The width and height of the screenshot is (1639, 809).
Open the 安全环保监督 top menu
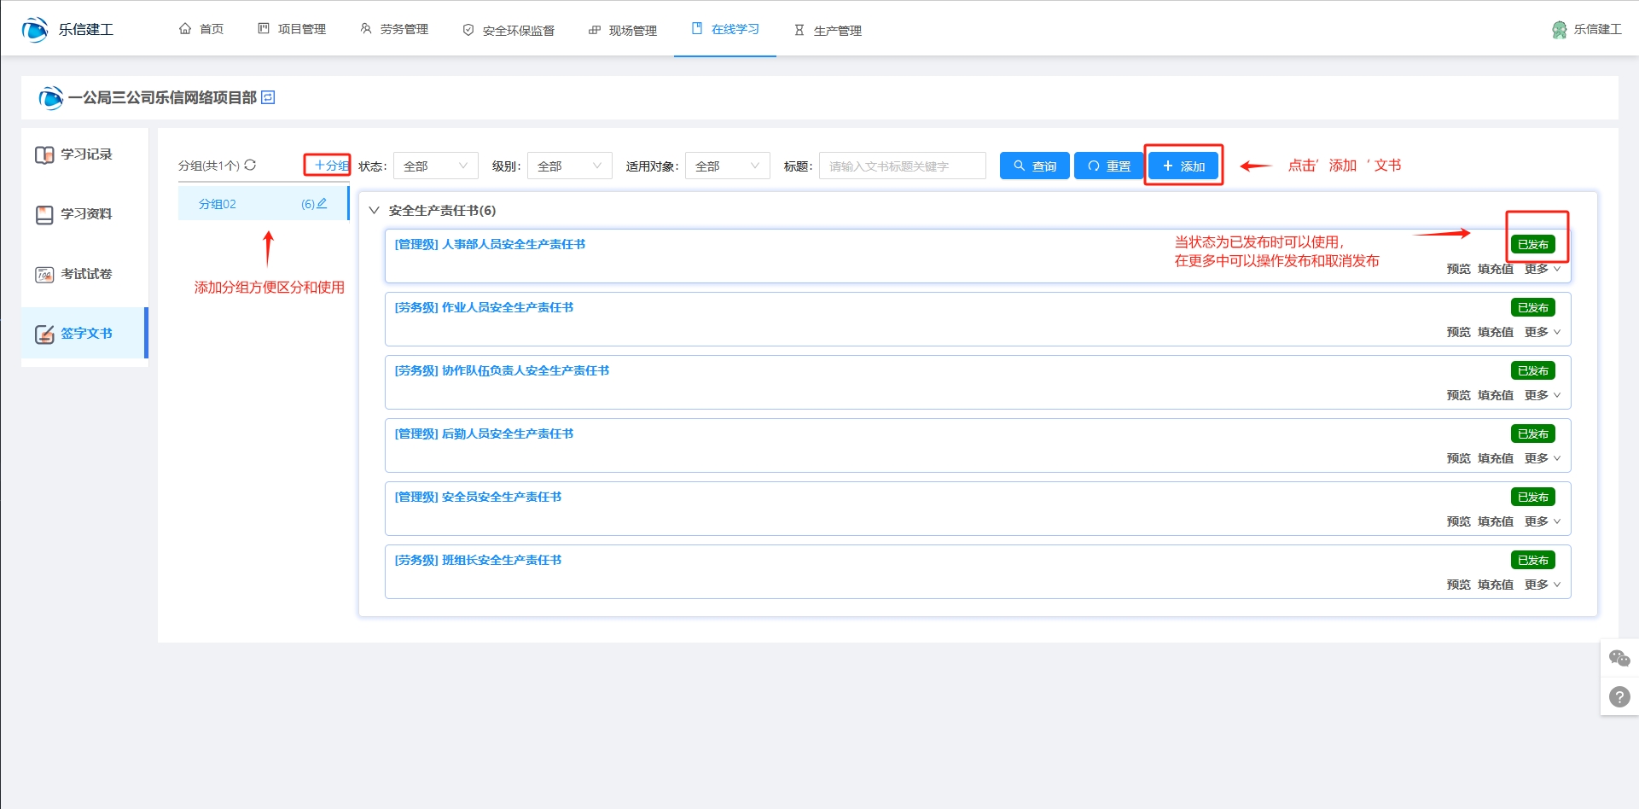pos(509,30)
